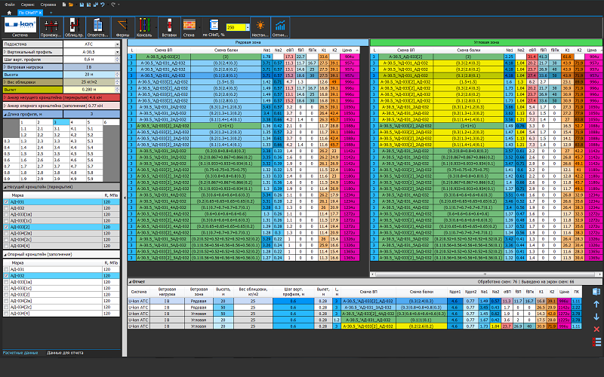The height and width of the screenshot is (377, 604).
Task: Check АД-032 under Несущий кронштейн
Action: (6, 209)
